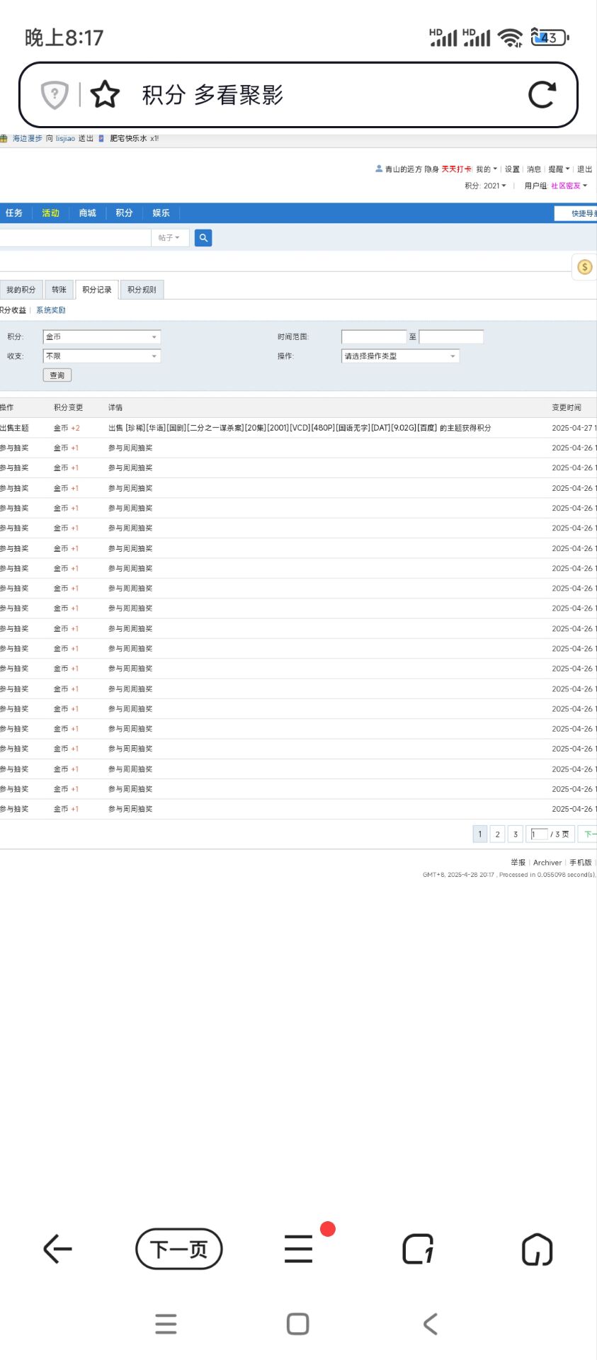
Task: Open the 不限 income/expense dropdown
Action: pos(102,356)
